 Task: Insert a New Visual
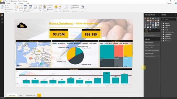point(45,8)
